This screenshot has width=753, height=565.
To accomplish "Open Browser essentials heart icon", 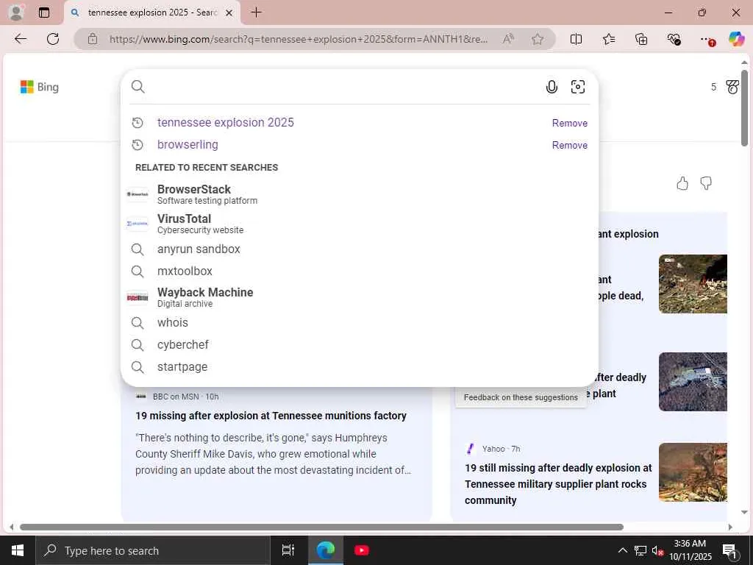I will (x=674, y=39).
